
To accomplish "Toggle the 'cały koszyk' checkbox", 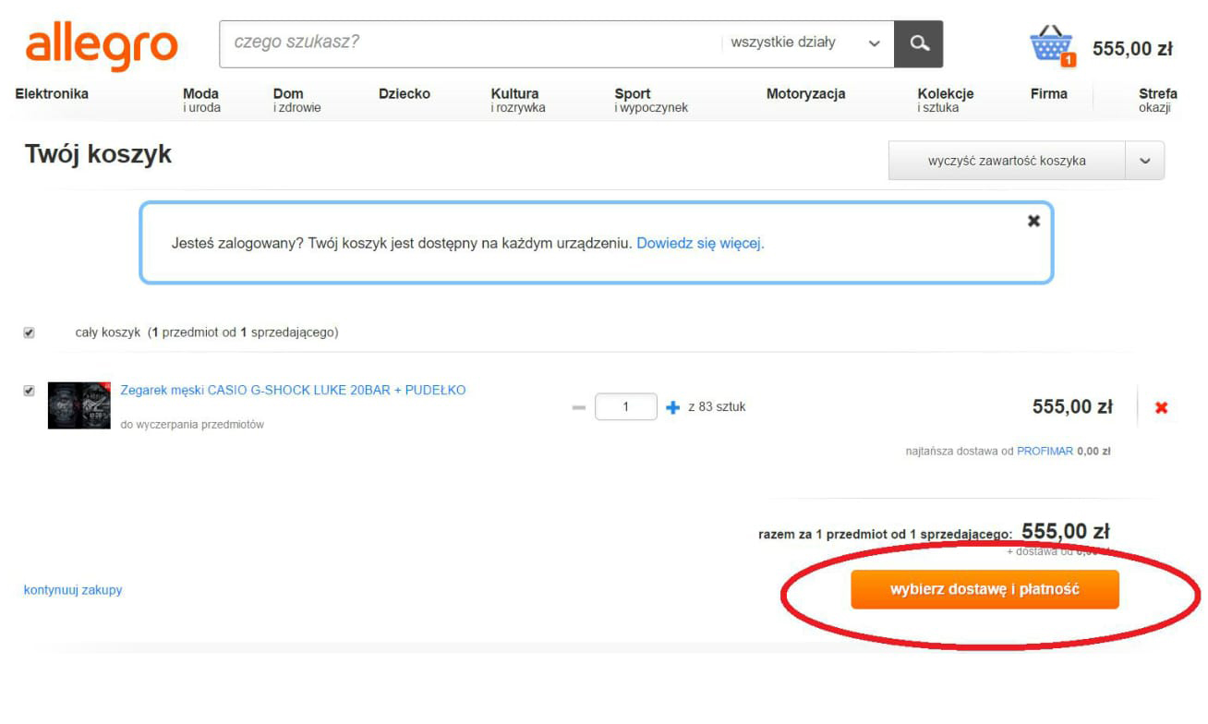I will pyautogui.click(x=29, y=332).
